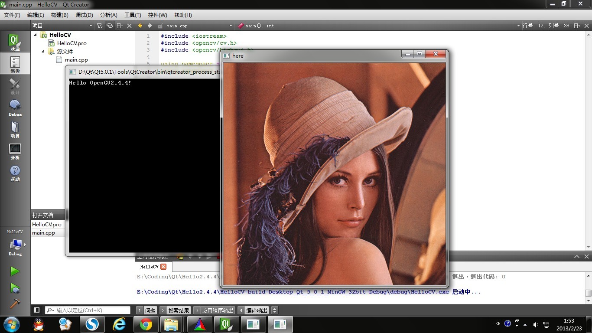
Task: Collapse the 源文件 folder node
Action: (x=43, y=51)
